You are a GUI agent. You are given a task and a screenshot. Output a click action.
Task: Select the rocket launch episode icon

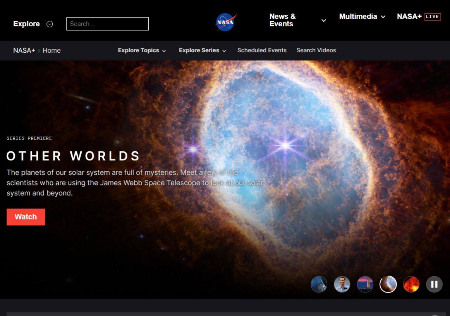point(365,284)
